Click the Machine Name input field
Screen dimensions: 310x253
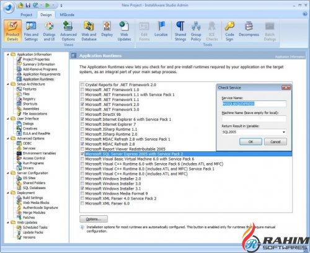(x=254, y=118)
